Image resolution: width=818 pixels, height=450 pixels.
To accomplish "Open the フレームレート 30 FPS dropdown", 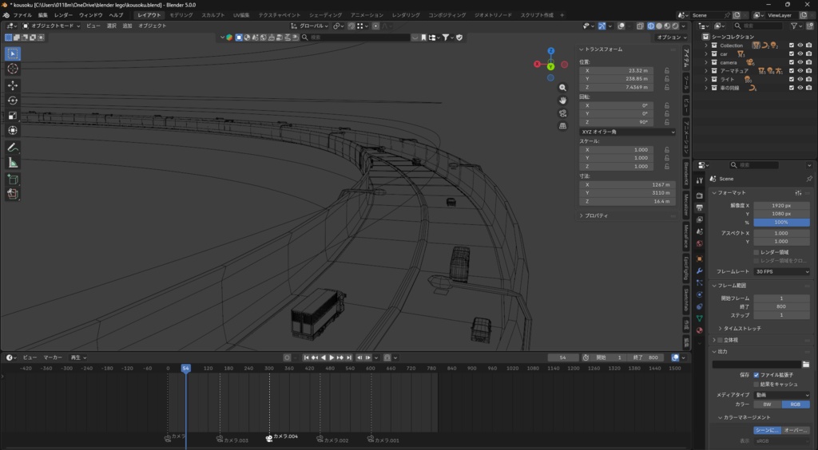I will click(781, 272).
